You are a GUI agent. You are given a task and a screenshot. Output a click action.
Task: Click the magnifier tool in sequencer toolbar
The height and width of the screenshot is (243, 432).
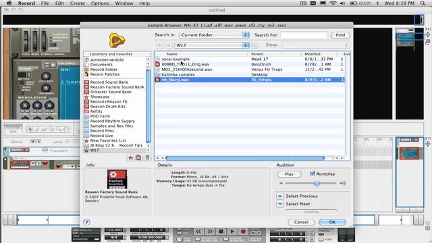coord(59,129)
